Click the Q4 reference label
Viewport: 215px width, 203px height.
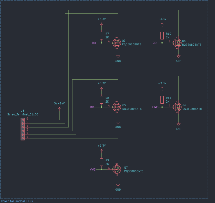(184, 41)
